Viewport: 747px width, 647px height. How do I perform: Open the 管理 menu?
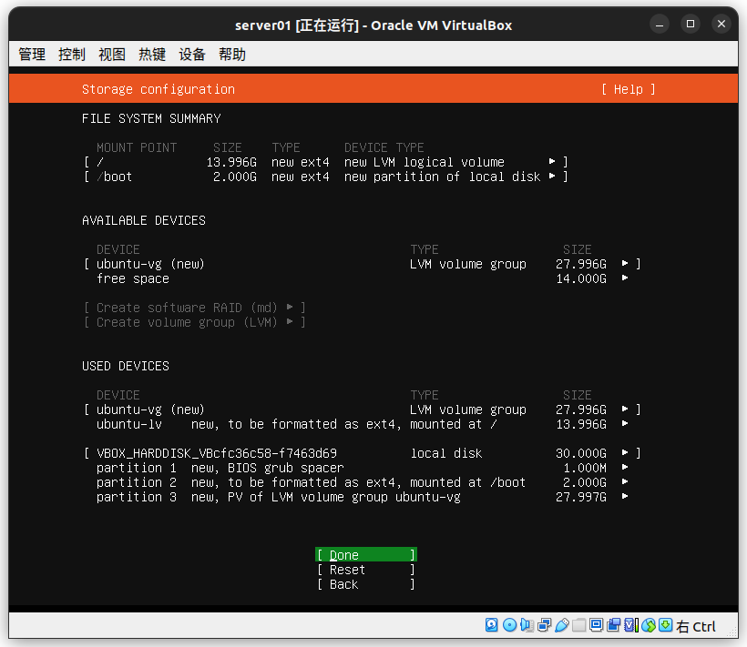32,55
